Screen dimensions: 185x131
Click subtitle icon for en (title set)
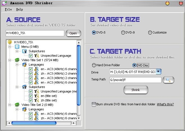[36, 96]
